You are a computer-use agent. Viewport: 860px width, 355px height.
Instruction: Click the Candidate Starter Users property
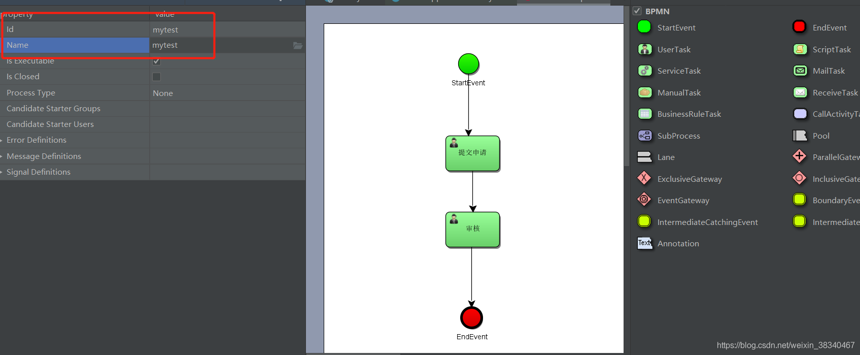[50, 124]
